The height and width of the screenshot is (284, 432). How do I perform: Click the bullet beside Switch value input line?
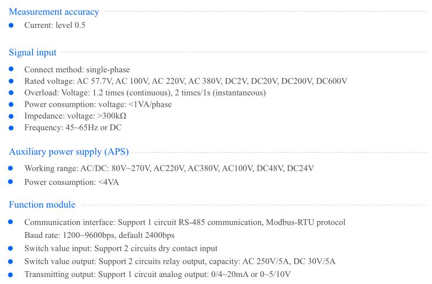pos(11,248)
